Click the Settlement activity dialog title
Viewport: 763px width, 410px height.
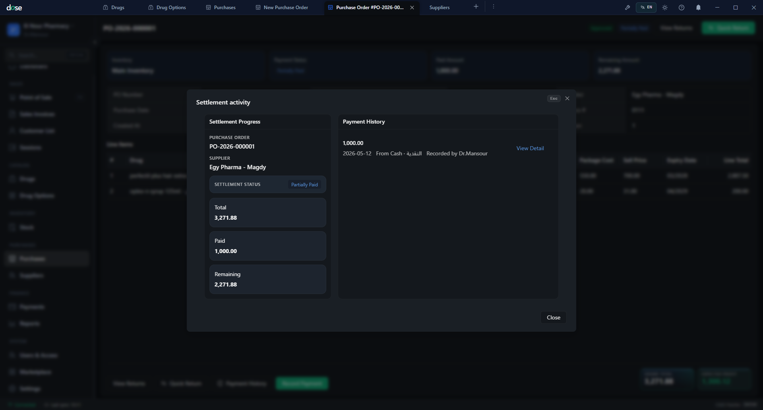click(x=223, y=102)
